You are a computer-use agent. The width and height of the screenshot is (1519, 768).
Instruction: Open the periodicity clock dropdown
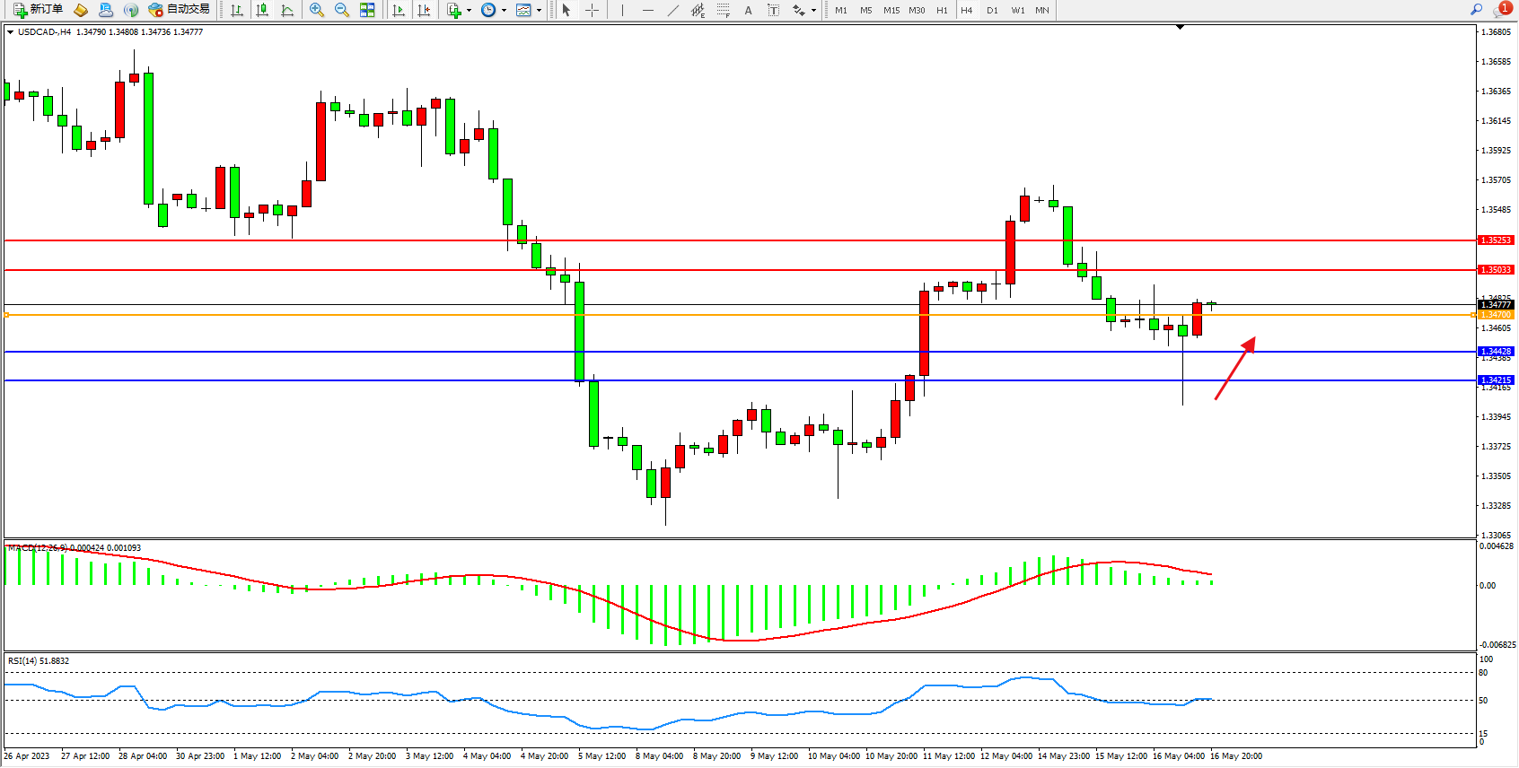tap(504, 11)
